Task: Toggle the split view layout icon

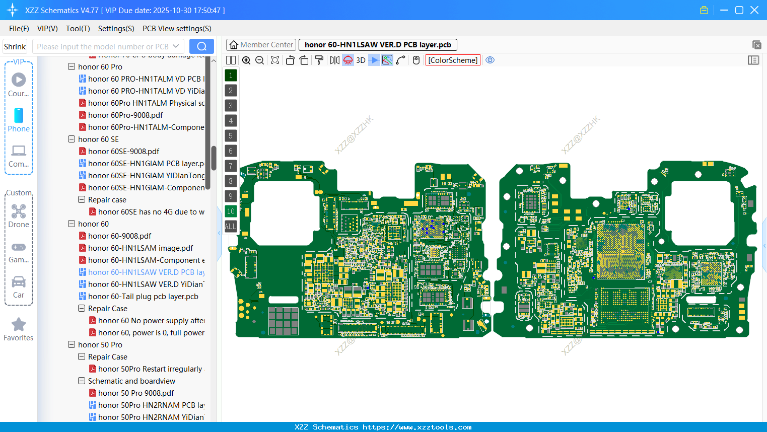Action: [x=231, y=60]
